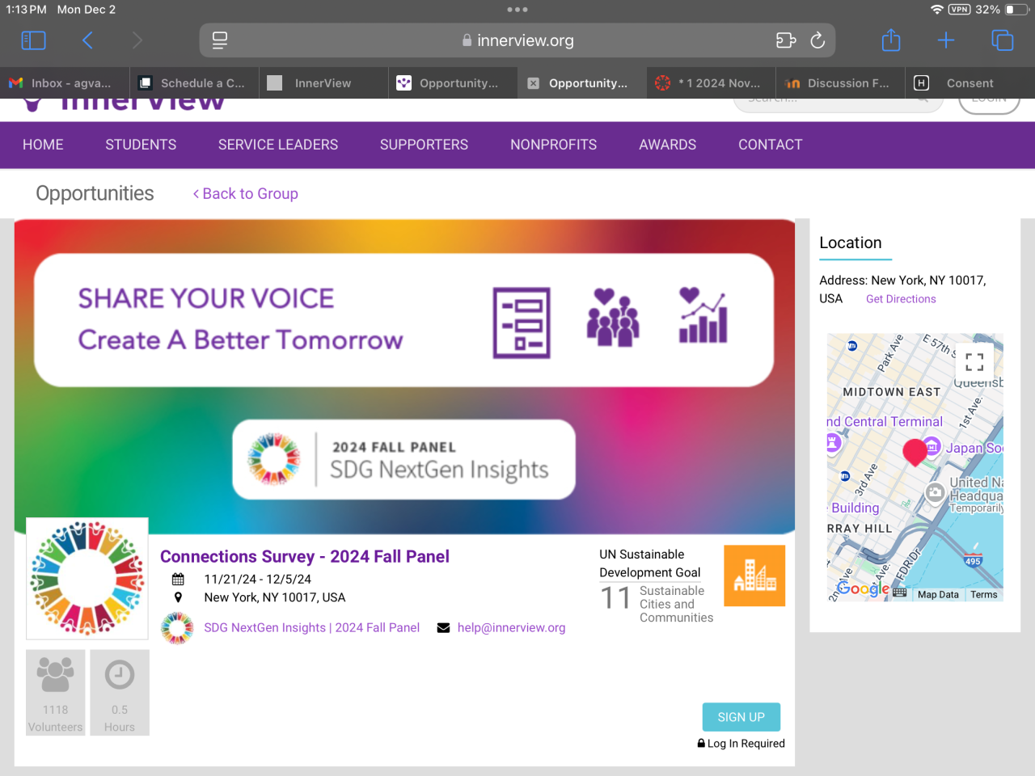Switch to the InnerView tab
Image resolution: width=1035 pixels, height=776 pixels.
[323, 83]
